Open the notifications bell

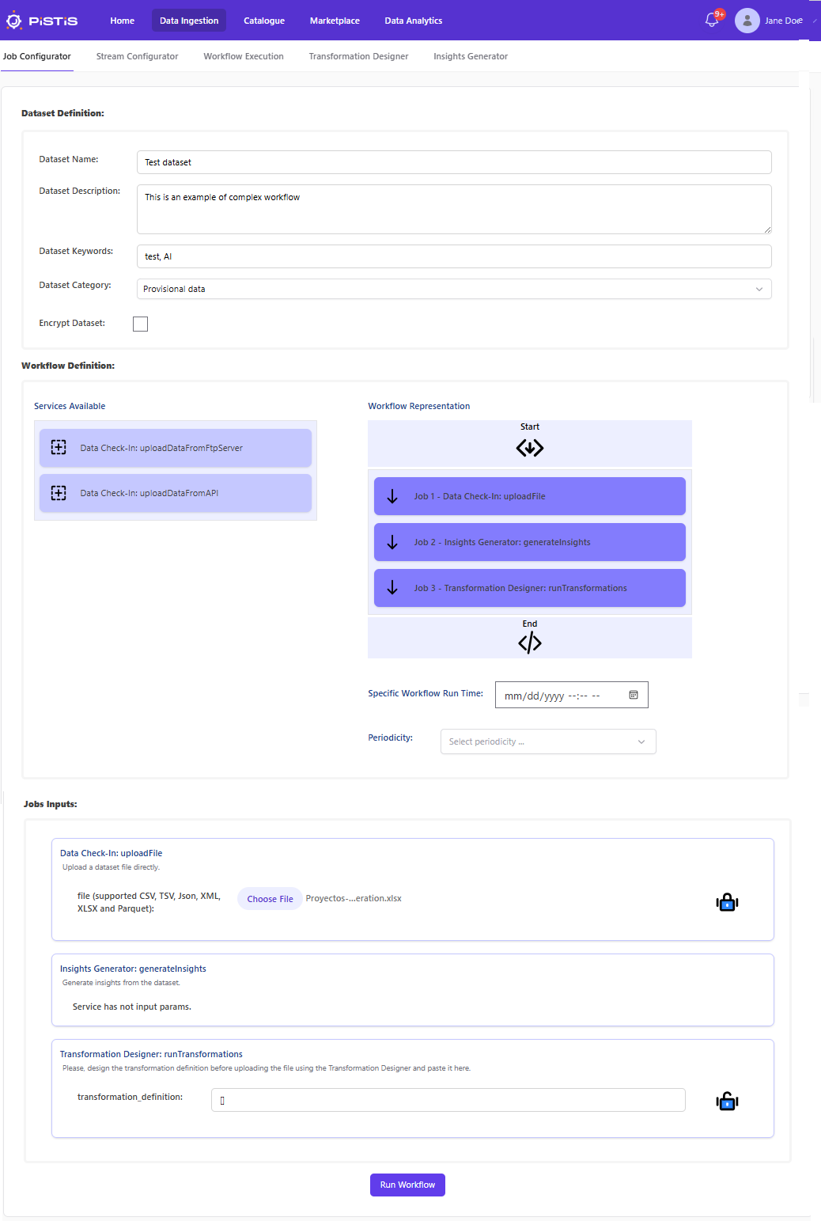click(712, 21)
